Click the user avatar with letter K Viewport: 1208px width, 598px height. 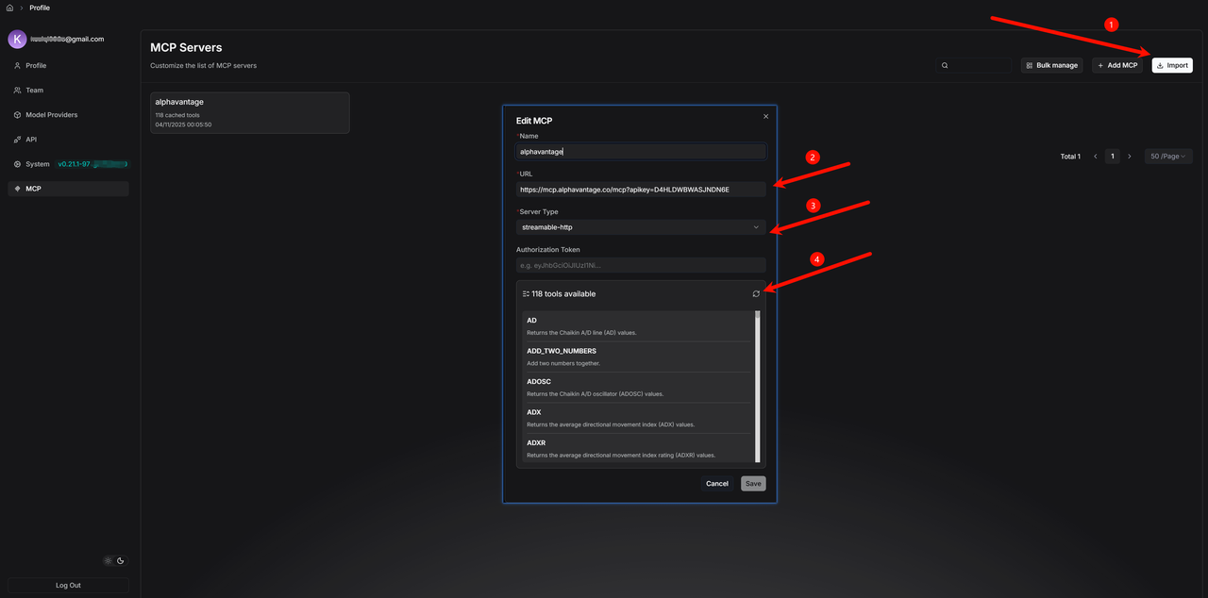coord(17,39)
